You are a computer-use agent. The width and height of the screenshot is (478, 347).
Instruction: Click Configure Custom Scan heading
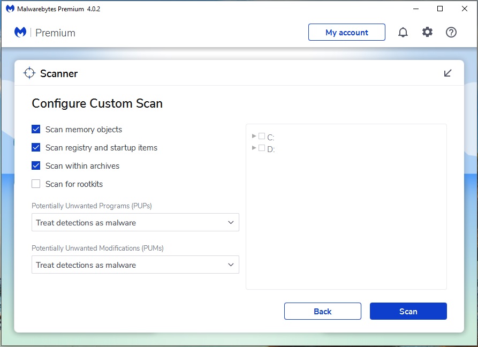pyautogui.click(x=97, y=104)
